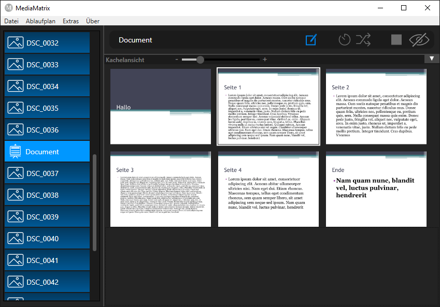Click the plus to enlarge tiles
The width and height of the screenshot is (440, 307).
[x=265, y=60]
